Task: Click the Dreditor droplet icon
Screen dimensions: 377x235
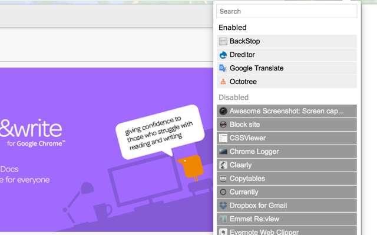Action: [x=223, y=55]
